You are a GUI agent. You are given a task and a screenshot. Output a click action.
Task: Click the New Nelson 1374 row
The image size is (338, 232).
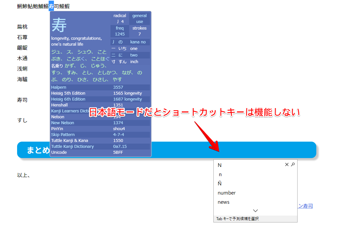pos(101,123)
